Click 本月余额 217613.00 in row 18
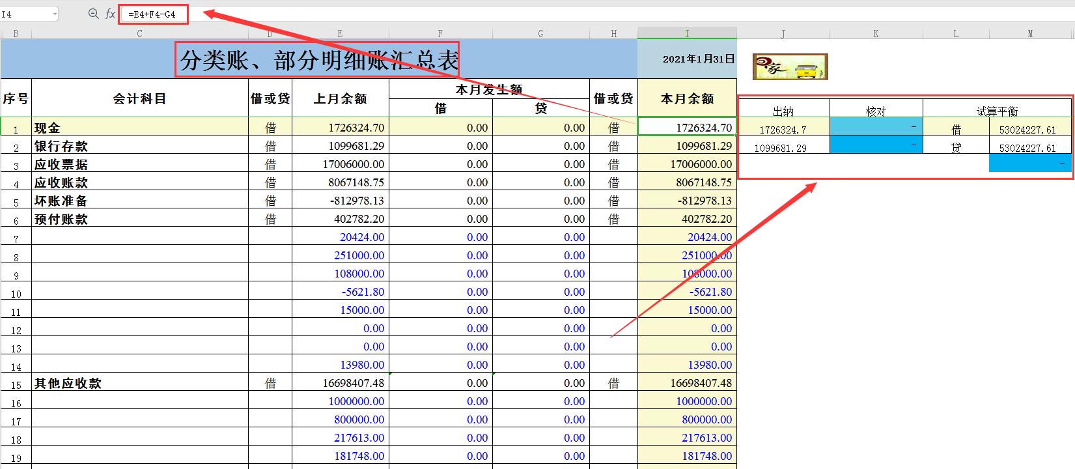This screenshot has height=469, width=1075. tap(687, 438)
